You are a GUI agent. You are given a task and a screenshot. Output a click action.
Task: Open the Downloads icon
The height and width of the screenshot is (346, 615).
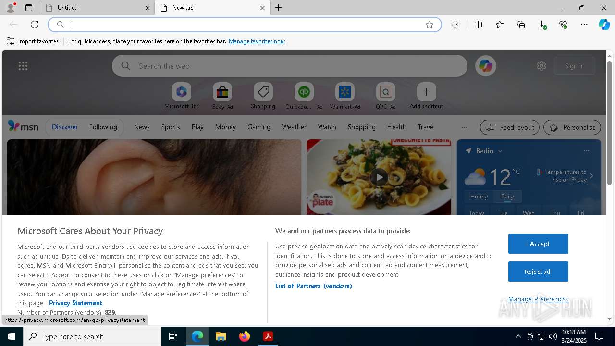[542, 25]
